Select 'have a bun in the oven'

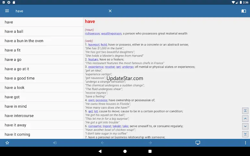click(x=42, y=41)
